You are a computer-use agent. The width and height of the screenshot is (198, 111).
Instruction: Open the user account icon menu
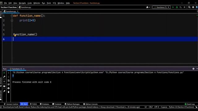[148, 7]
